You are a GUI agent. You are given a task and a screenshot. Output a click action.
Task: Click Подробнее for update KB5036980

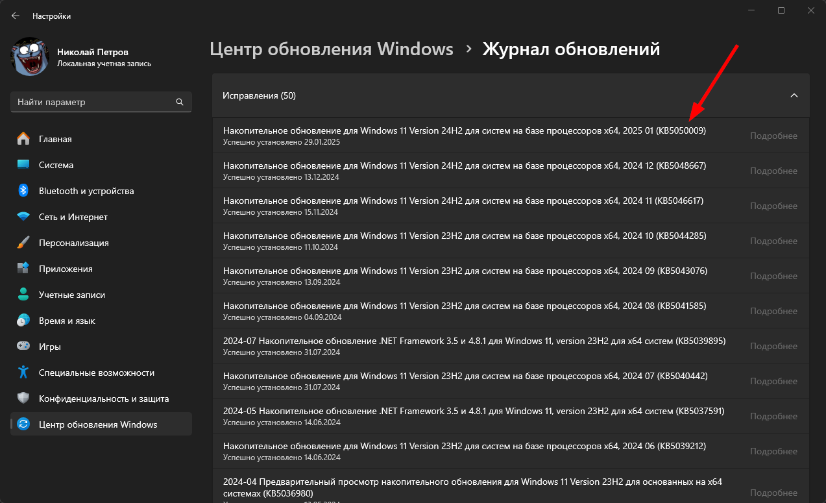(x=773, y=493)
